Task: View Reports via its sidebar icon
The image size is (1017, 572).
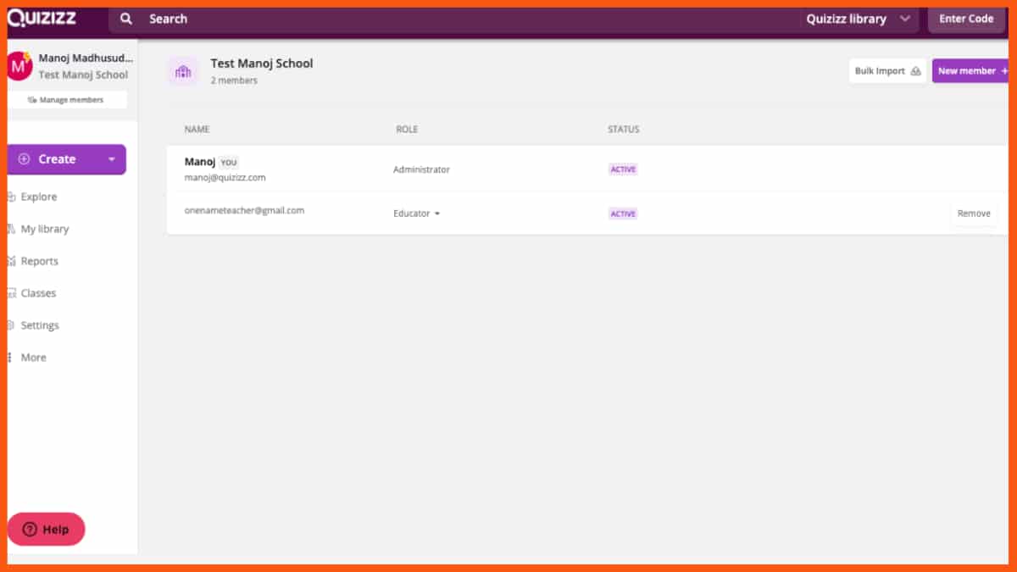Action: (x=9, y=260)
